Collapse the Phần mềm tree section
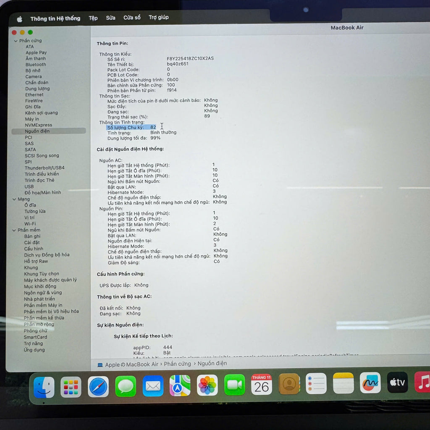 click(14, 230)
